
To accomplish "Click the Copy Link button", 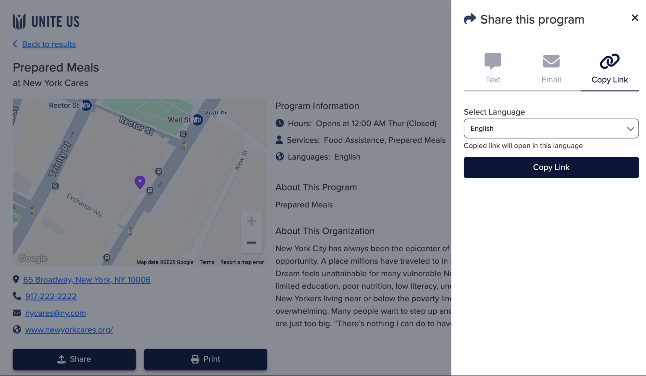I will (x=551, y=167).
